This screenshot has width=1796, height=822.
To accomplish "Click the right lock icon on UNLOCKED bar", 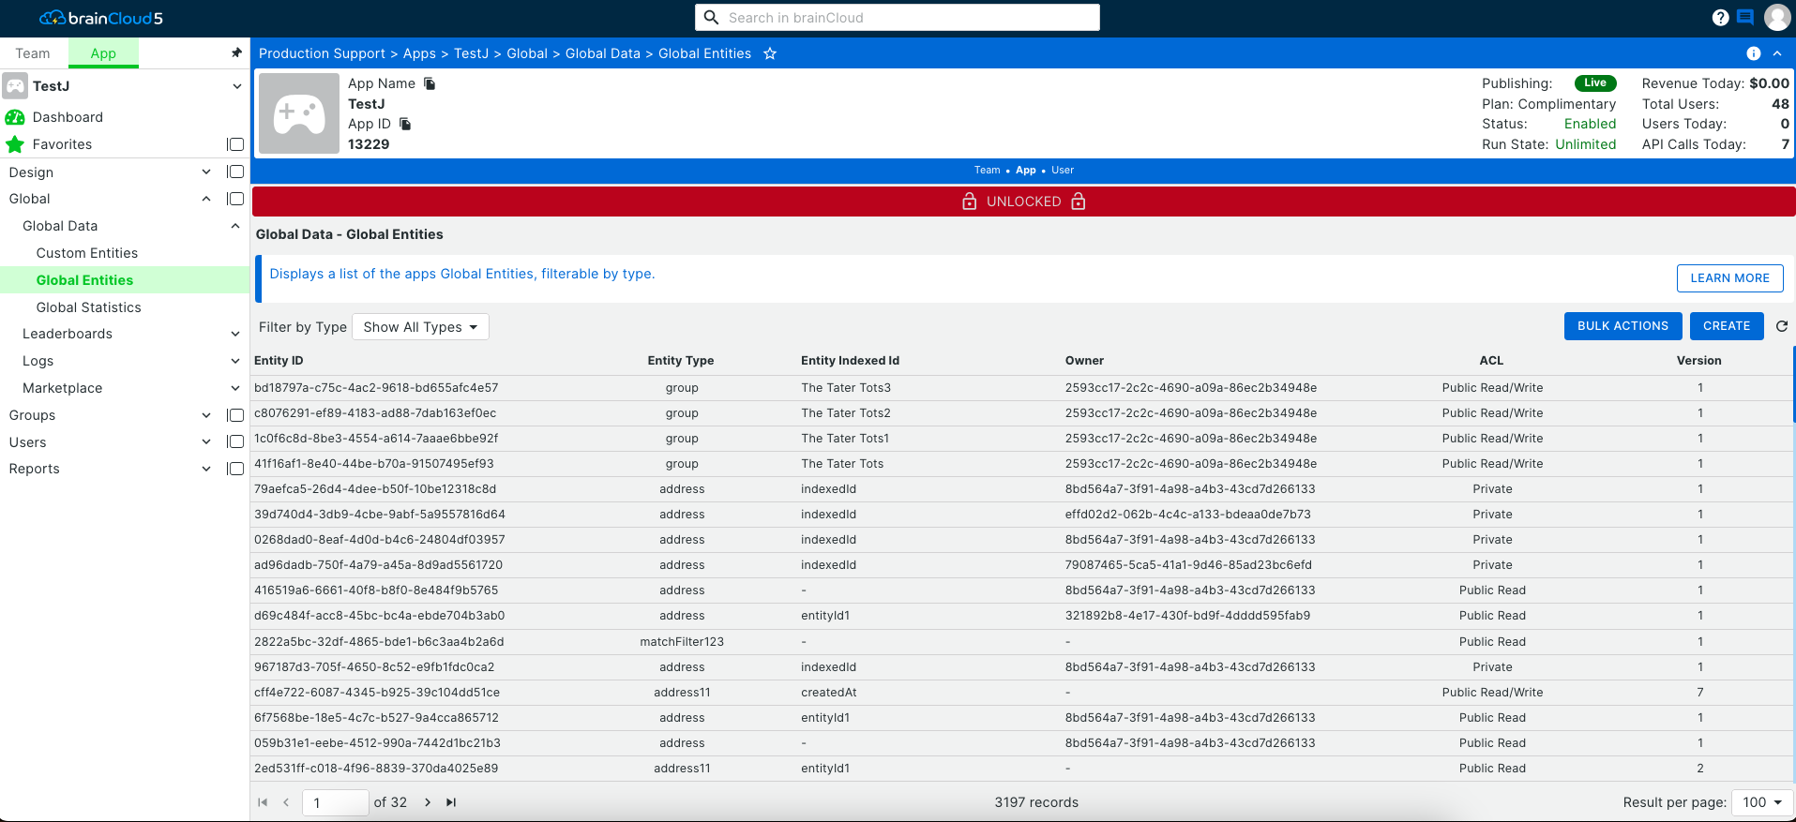I will tap(1079, 202).
